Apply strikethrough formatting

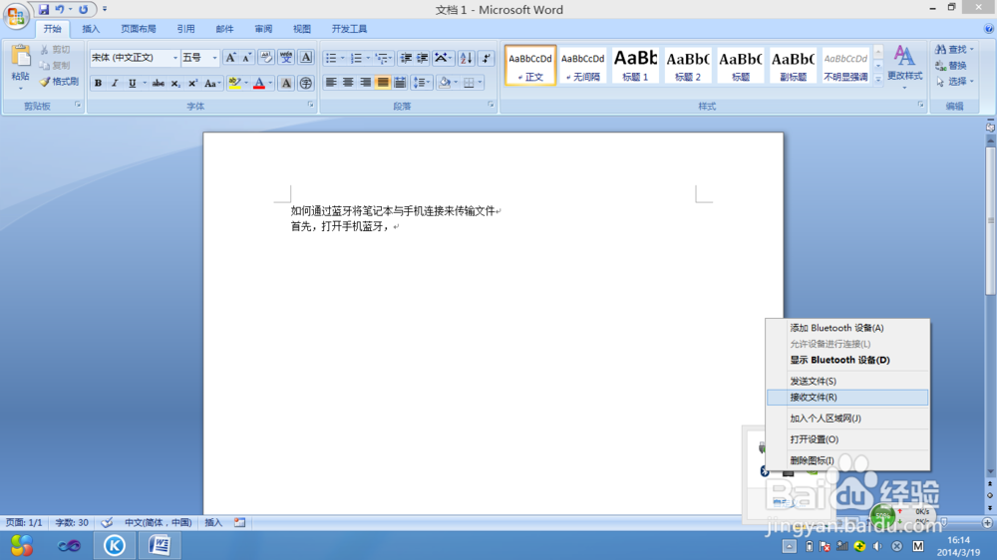tap(159, 84)
